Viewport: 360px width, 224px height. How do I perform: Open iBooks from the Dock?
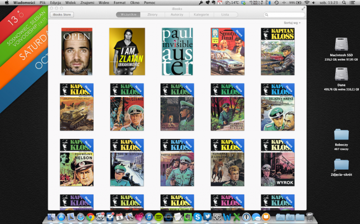pyautogui.click(x=266, y=216)
